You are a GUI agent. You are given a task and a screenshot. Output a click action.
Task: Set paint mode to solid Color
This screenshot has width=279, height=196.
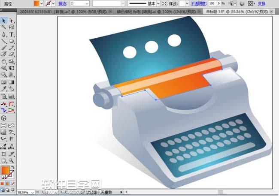coord(2,184)
